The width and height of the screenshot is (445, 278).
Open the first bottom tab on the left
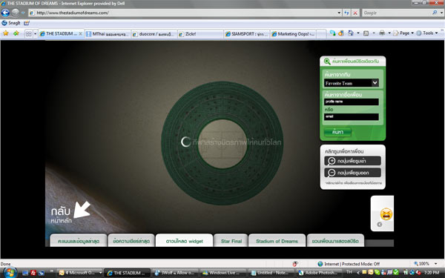[x=79, y=241]
